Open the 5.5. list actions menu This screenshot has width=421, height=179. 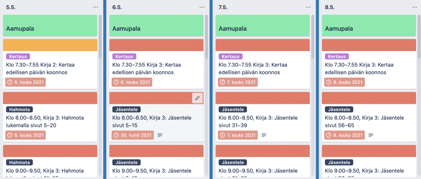(x=96, y=7)
